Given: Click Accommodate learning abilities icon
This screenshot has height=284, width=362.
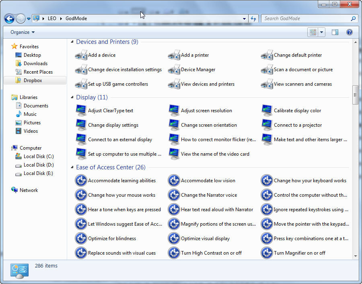Looking at the screenshot, I should [81, 181].
